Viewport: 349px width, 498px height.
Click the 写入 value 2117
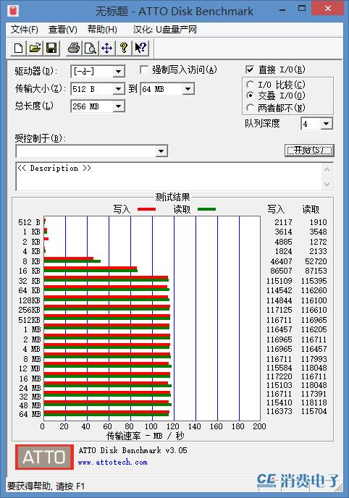[283, 222]
